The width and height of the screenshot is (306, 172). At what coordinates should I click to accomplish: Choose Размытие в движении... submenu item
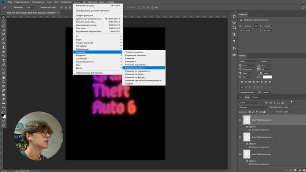click(144, 65)
